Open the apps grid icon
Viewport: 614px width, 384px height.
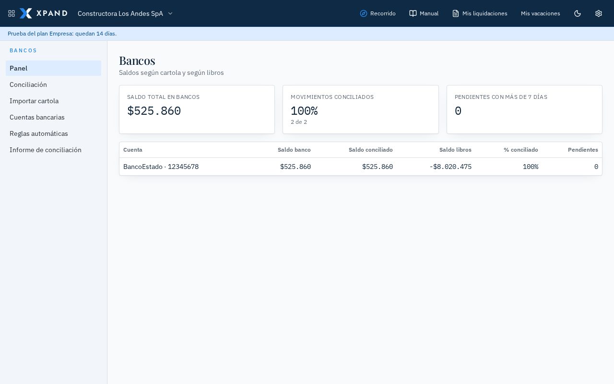point(12,13)
